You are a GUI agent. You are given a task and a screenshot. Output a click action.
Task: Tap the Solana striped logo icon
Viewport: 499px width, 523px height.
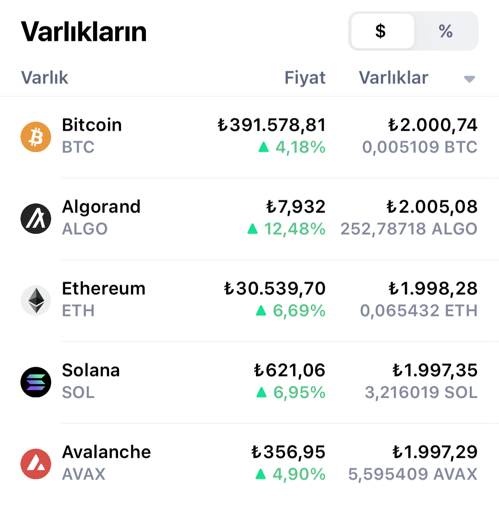(x=36, y=382)
